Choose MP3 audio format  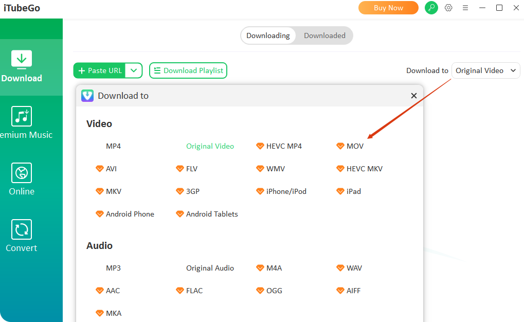click(113, 268)
